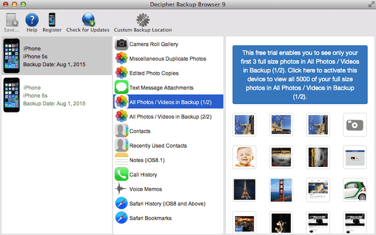Click the Safari History compass icon

click(121, 203)
